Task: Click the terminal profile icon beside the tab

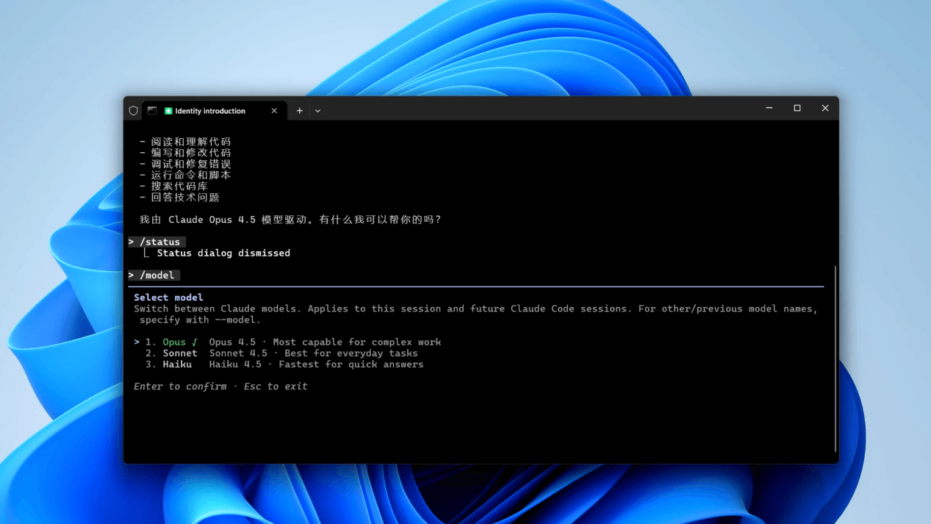Action: tap(152, 111)
